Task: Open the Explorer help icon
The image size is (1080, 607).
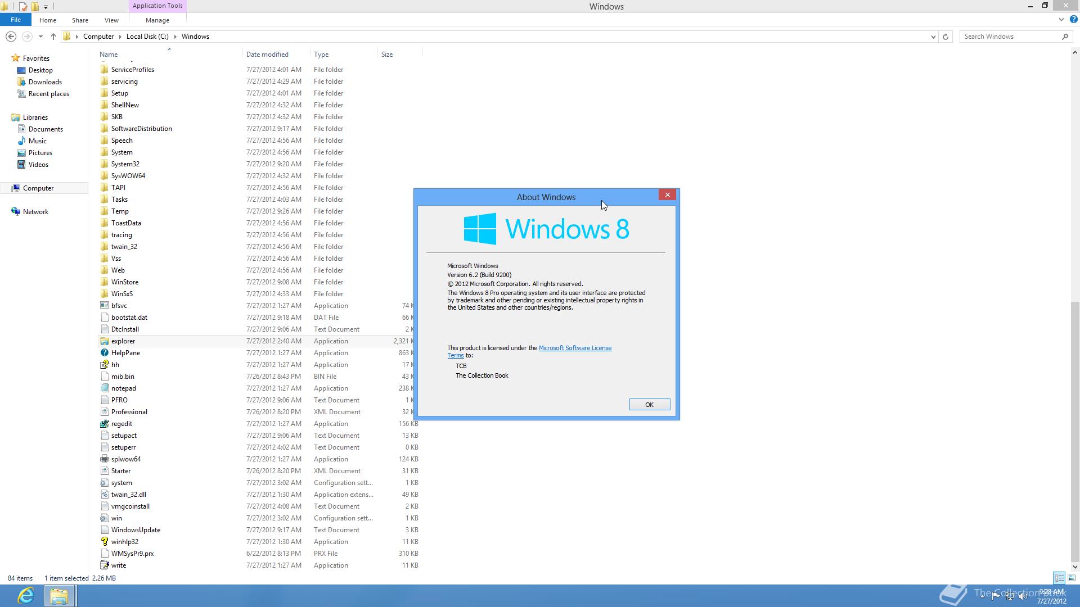Action: coord(1073,19)
